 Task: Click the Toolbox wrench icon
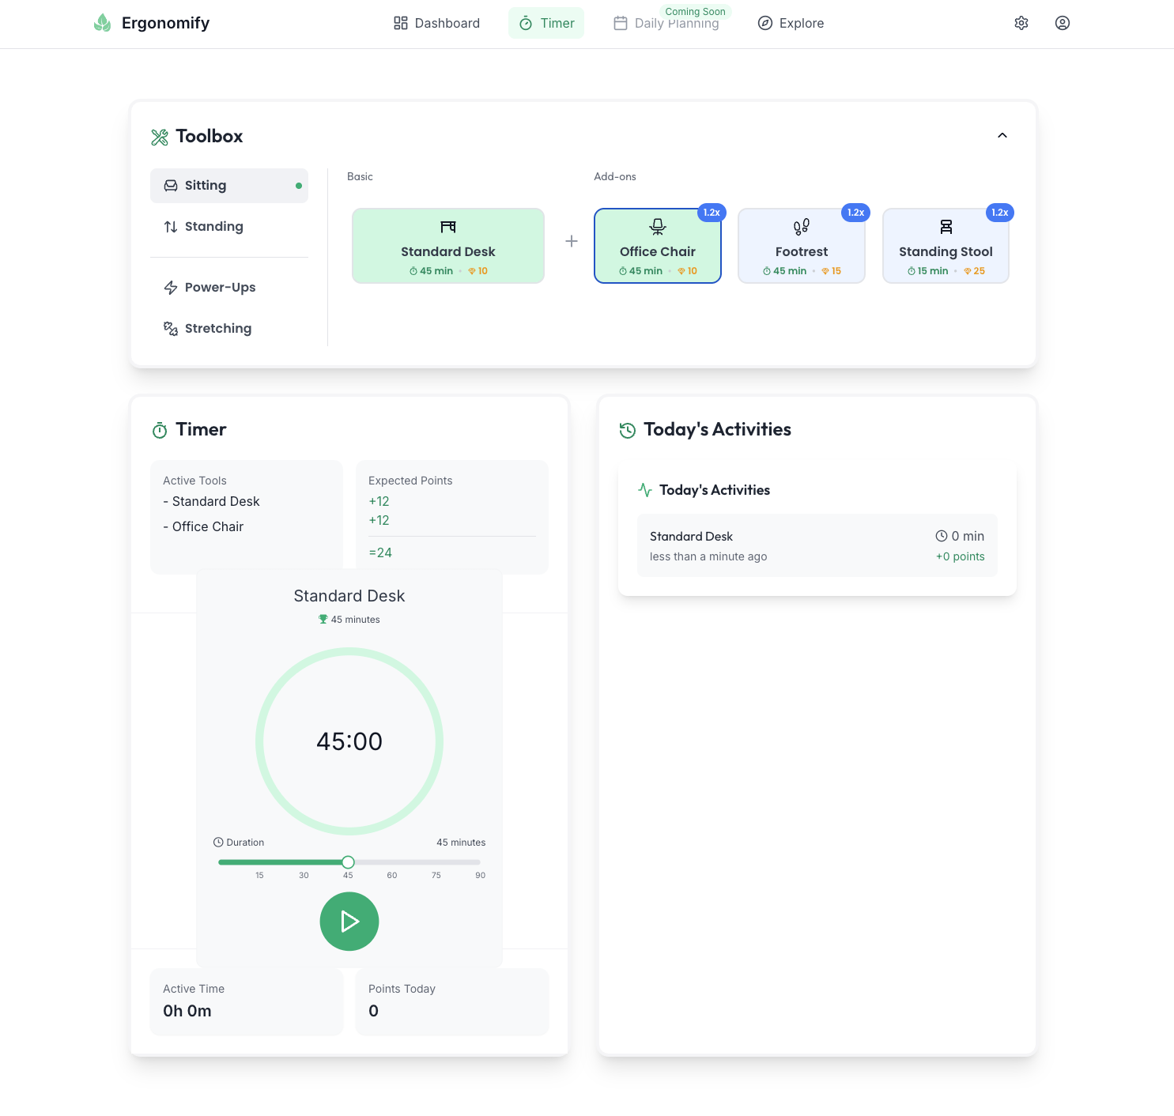coord(160,137)
